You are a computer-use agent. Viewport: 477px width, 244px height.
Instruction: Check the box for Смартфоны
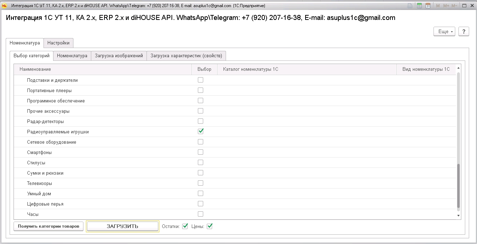tap(201, 152)
